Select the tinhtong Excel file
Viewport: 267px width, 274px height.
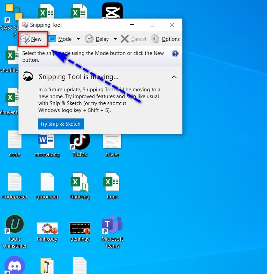[x=80, y=184]
